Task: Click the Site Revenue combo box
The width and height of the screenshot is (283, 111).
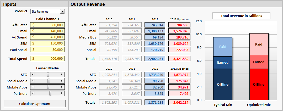Action: click(45, 11)
